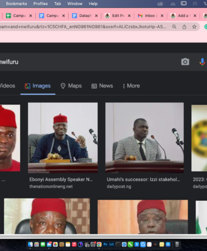Open the coat-of-arms logo thumbnail at right edge
207x251 pixels.
(x=199, y=138)
